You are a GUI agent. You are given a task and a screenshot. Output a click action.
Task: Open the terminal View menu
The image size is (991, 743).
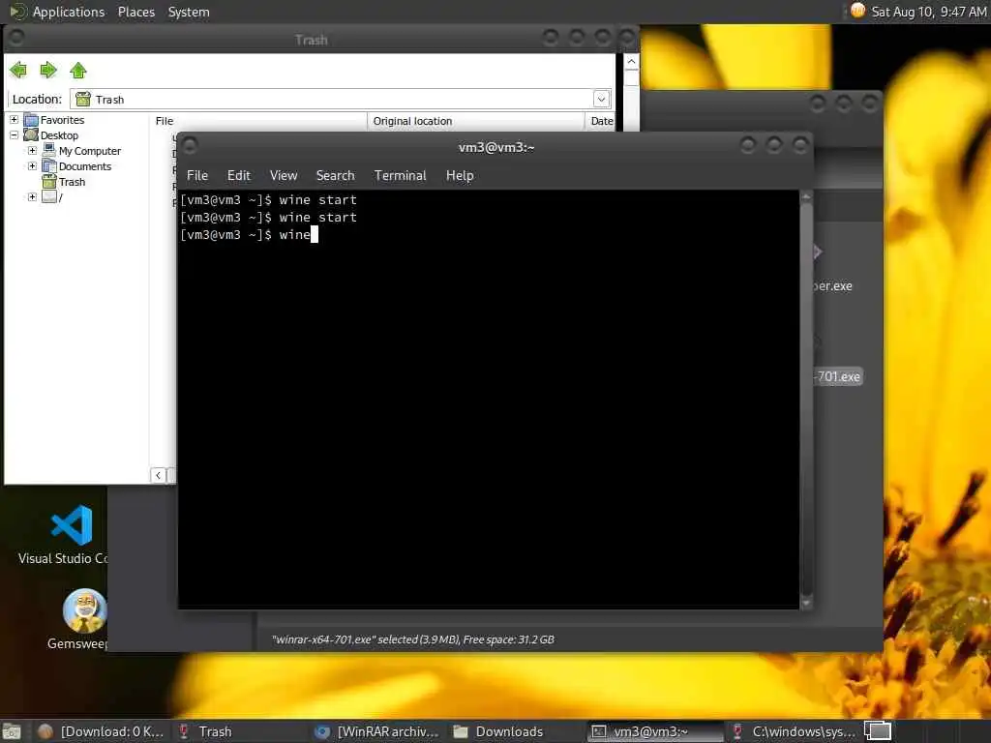pos(284,176)
